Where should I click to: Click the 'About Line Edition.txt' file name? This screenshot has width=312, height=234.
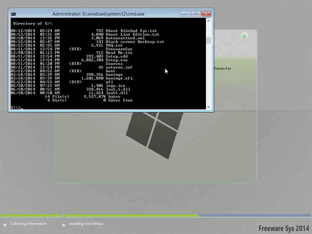click(x=133, y=34)
